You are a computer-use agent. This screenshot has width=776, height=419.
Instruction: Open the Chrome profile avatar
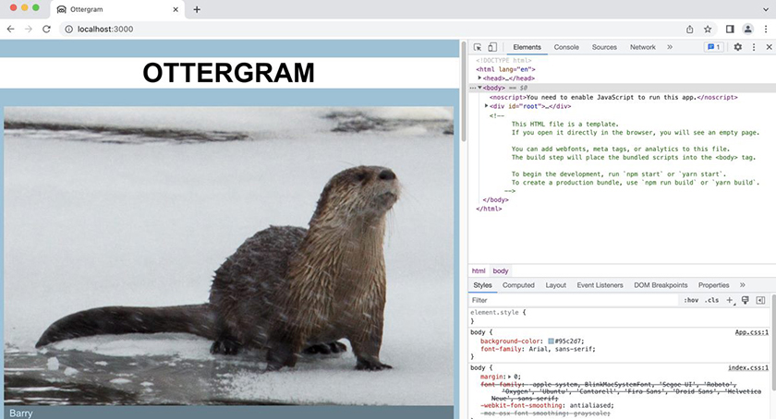[747, 30]
